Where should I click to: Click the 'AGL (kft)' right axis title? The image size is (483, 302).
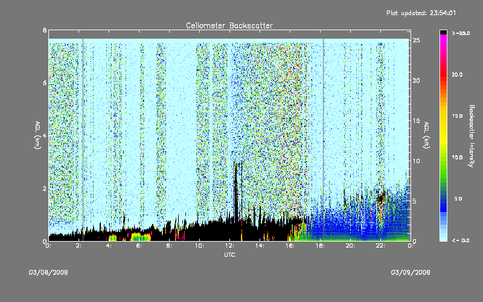pyautogui.click(x=426, y=135)
